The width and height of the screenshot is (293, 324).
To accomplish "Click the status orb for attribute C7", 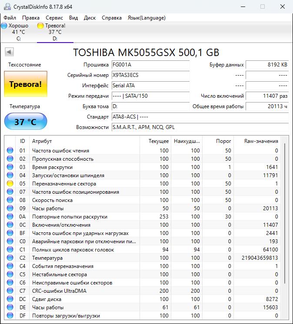I will click(x=10, y=291).
